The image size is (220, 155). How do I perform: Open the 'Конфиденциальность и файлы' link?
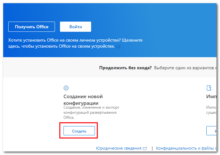(186, 148)
